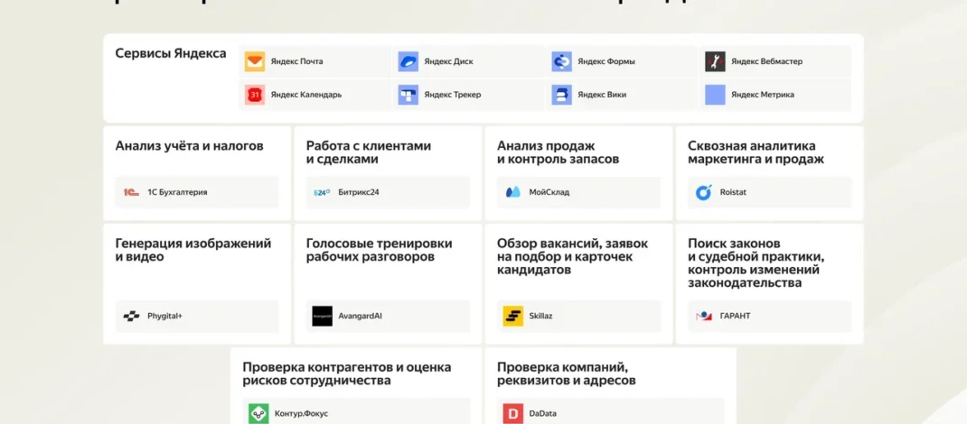
Task: Open the Яндекс Диск service label
Action: 449,61
